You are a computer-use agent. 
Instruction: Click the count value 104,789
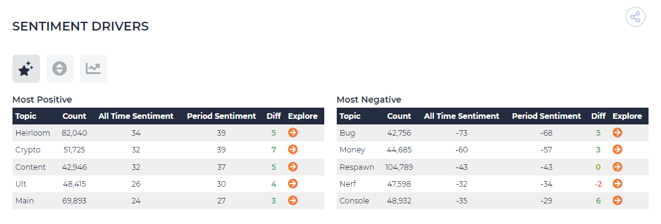tap(399, 167)
